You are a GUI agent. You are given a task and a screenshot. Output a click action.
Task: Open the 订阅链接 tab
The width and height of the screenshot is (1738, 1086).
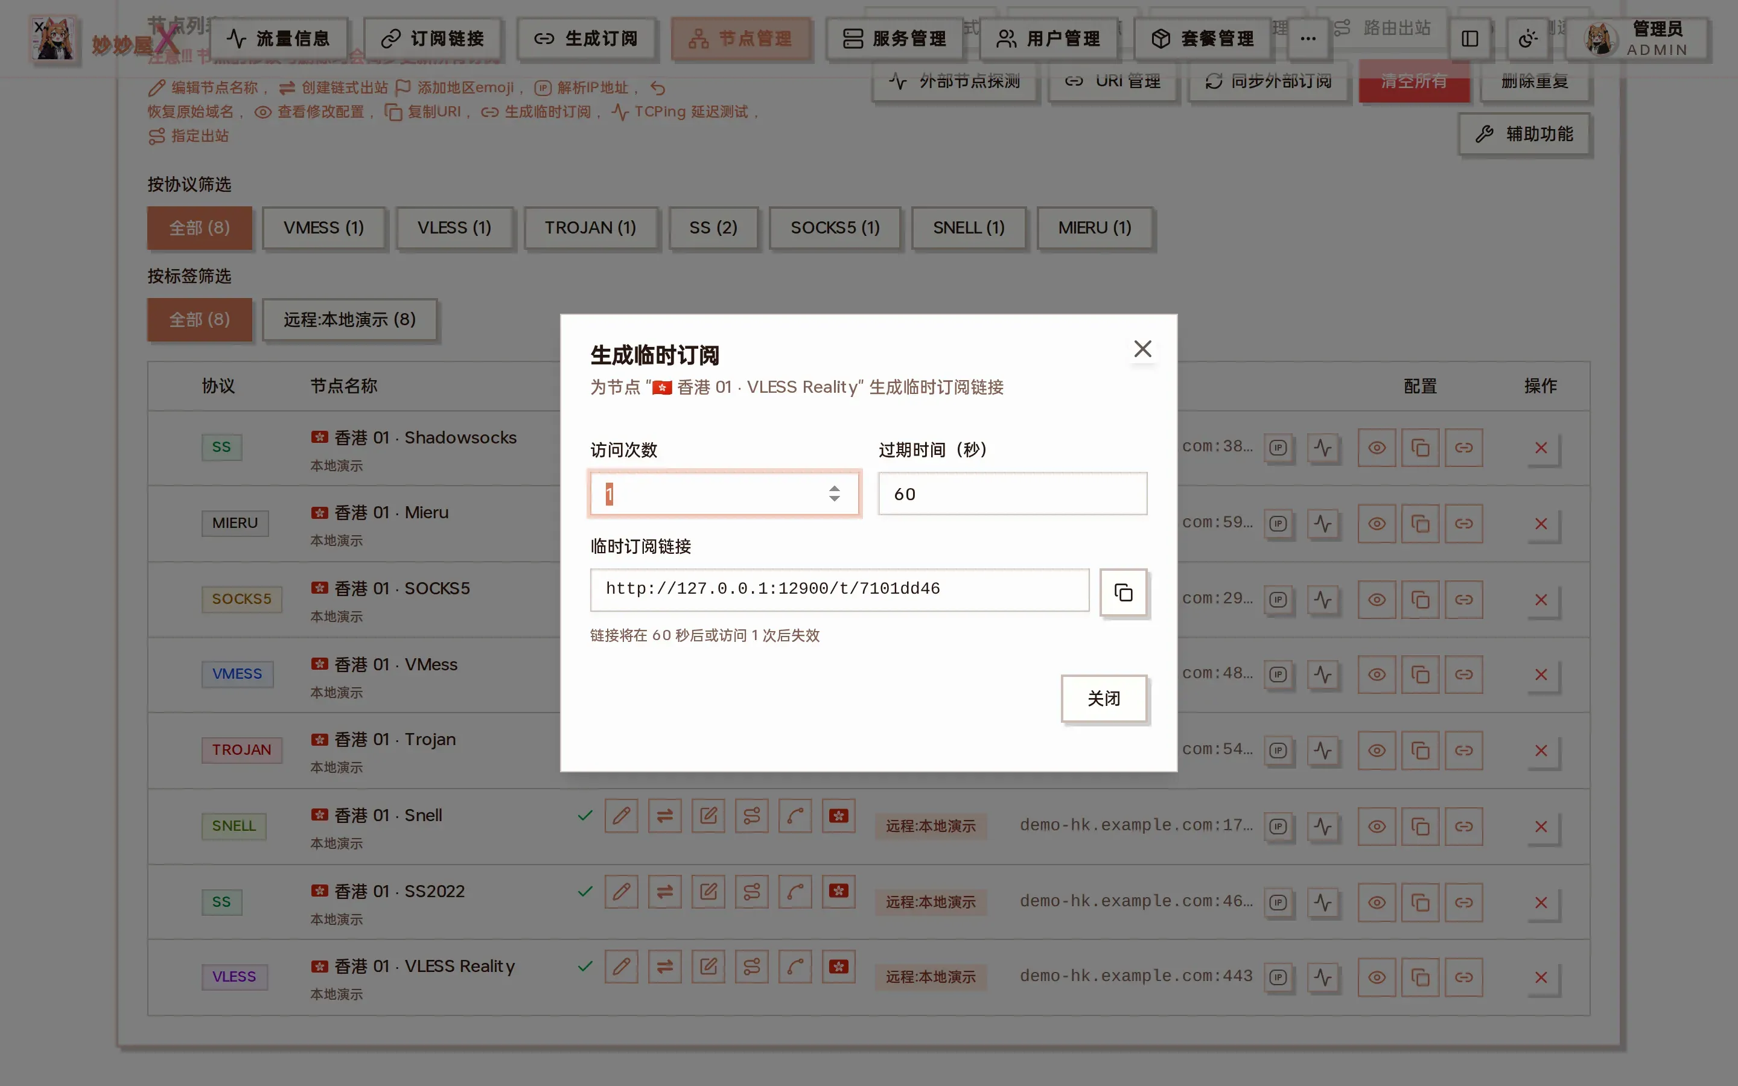pyautogui.click(x=432, y=38)
